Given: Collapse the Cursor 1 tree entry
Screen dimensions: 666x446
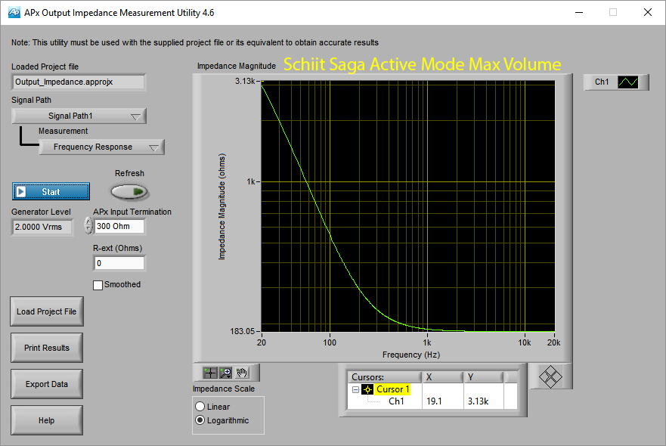Looking at the screenshot, I should [x=355, y=389].
